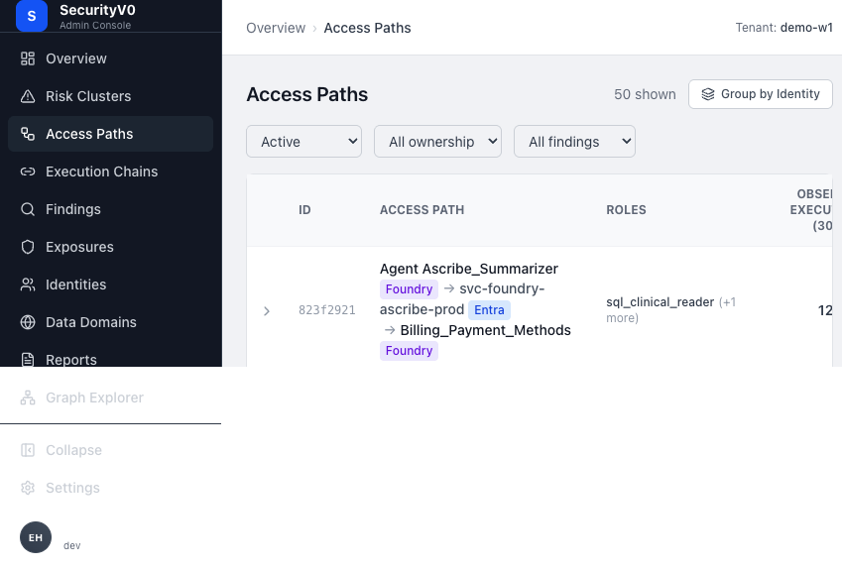The image size is (842, 569).
Task: Click the first Foundry badge after agent name
Action: tap(409, 288)
